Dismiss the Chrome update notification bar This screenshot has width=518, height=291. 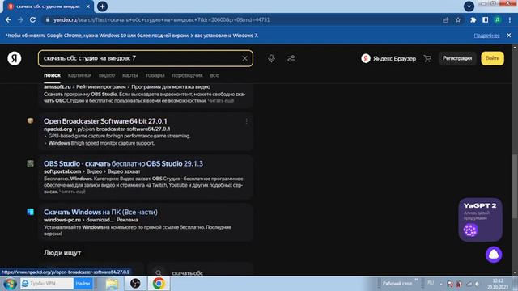[x=509, y=36]
